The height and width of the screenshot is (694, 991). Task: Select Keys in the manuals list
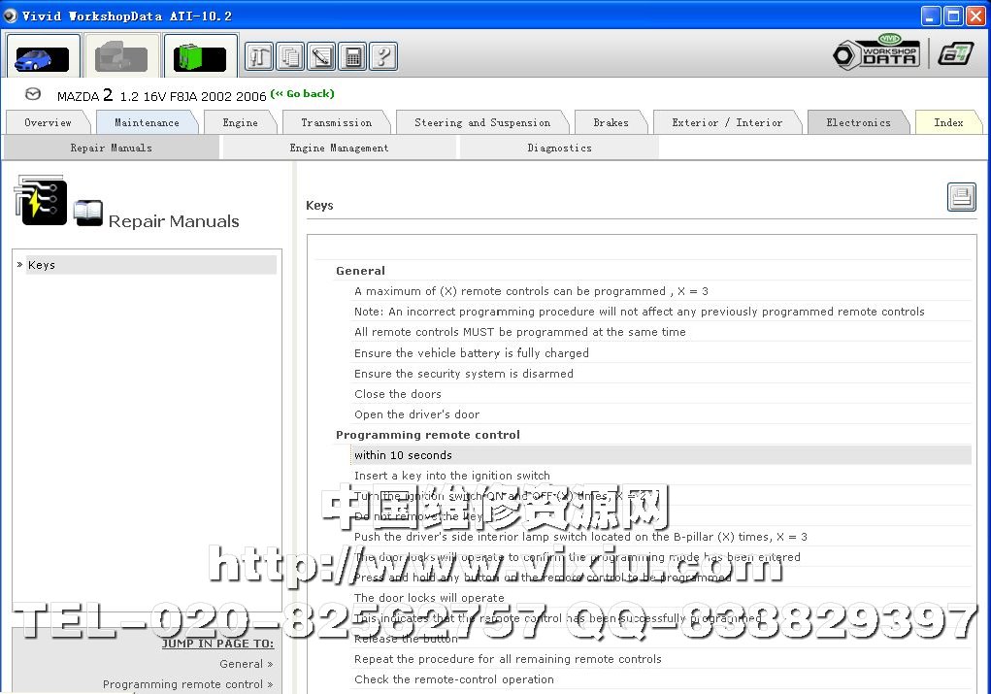[x=42, y=265]
